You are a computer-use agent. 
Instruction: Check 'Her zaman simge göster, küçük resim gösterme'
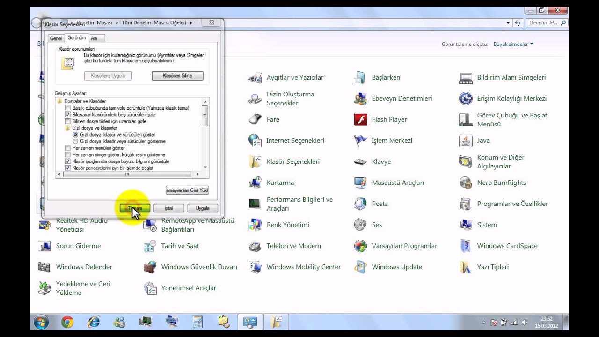(68, 154)
